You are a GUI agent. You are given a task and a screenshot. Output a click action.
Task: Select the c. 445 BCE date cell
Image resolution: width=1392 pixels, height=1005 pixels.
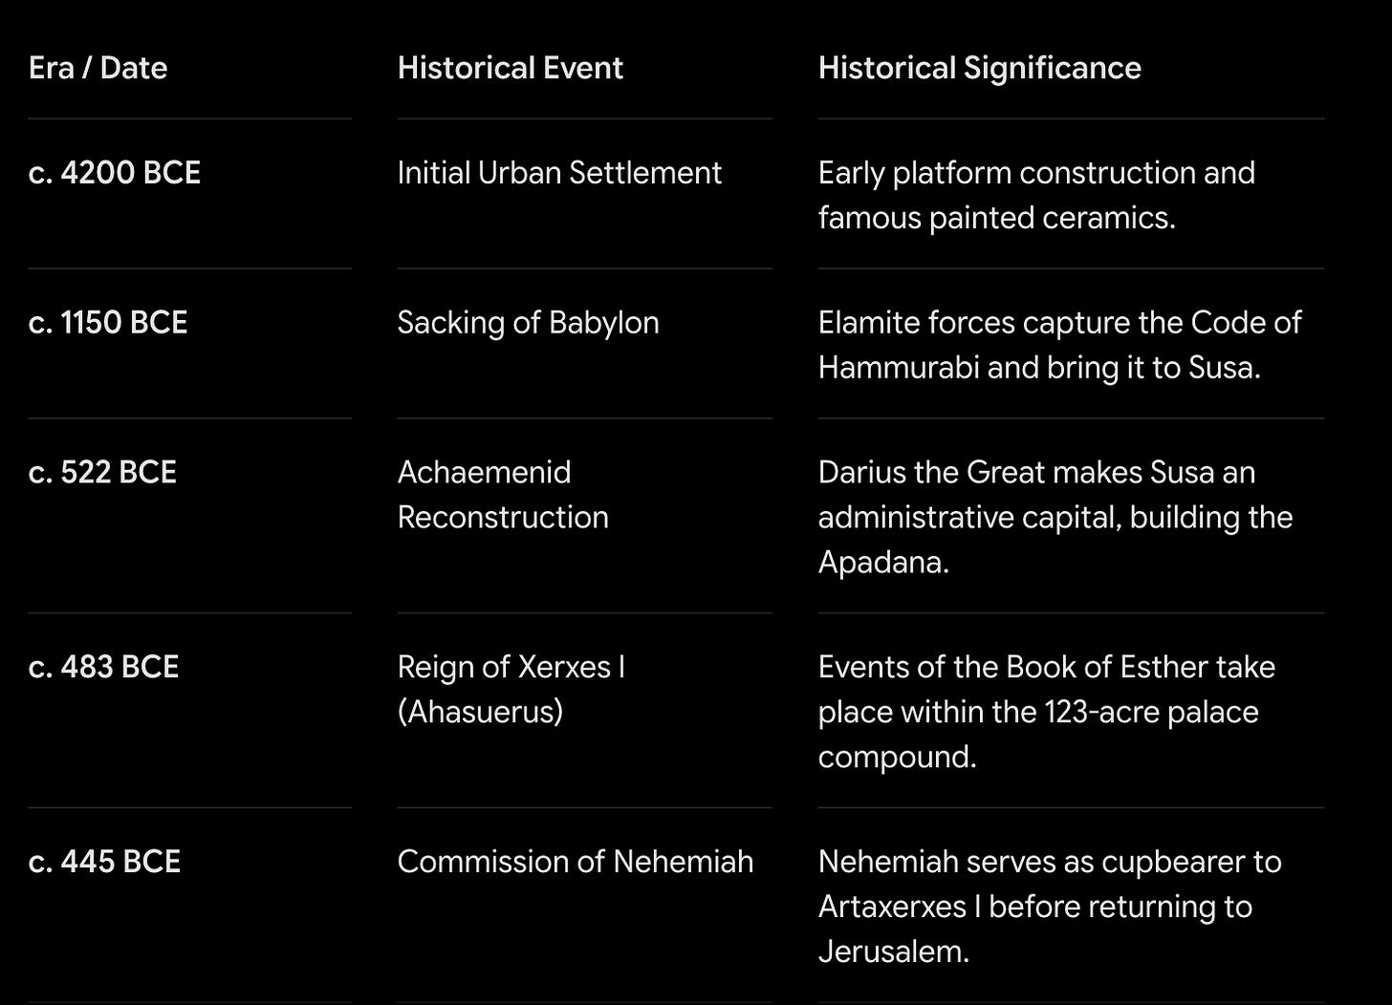(x=104, y=862)
